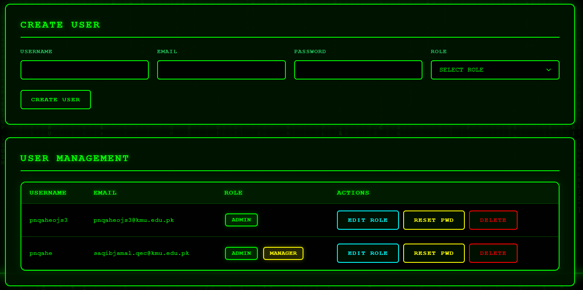This screenshot has height=290, width=583.
Task: Click the Actions column header
Action: pos(353,193)
